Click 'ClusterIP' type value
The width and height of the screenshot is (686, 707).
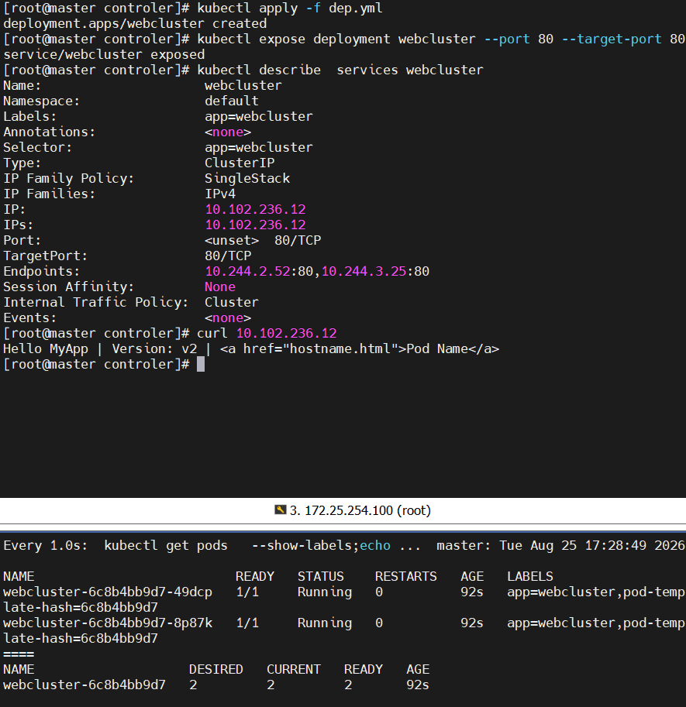point(240,163)
